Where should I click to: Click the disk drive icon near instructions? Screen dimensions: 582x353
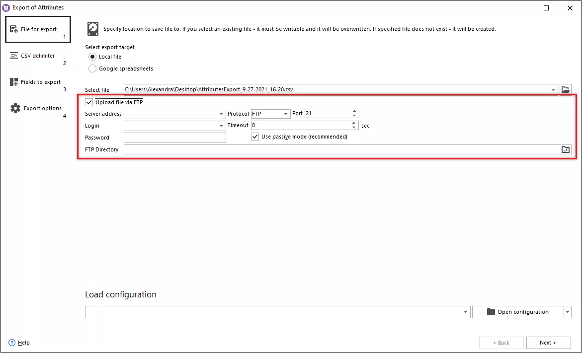[93, 28]
